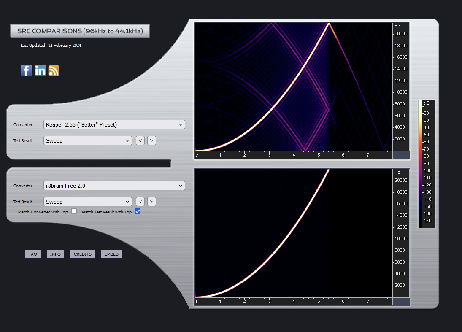
Task: Open bottom Test Result dropdown showing Sweep
Action: coord(87,202)
